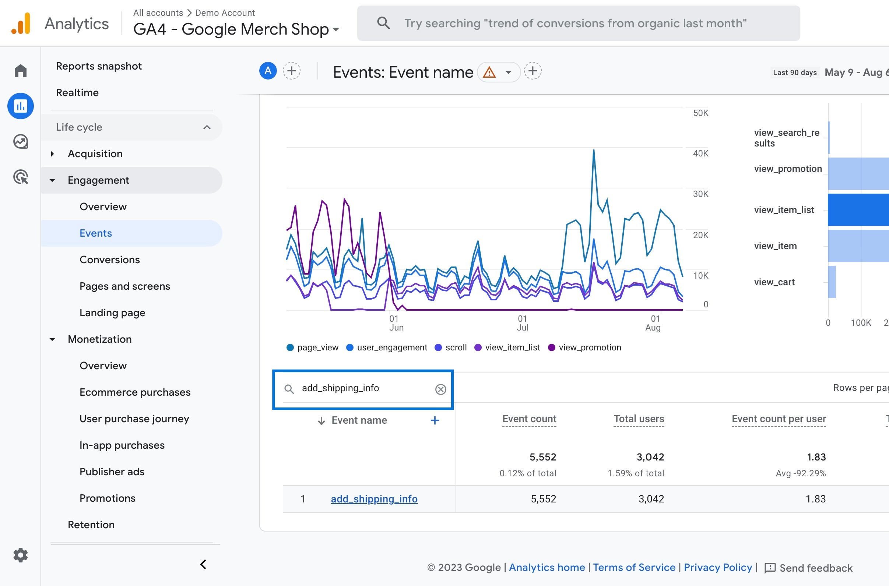
Task: Click the Last 90 days label
Action: 795,73
